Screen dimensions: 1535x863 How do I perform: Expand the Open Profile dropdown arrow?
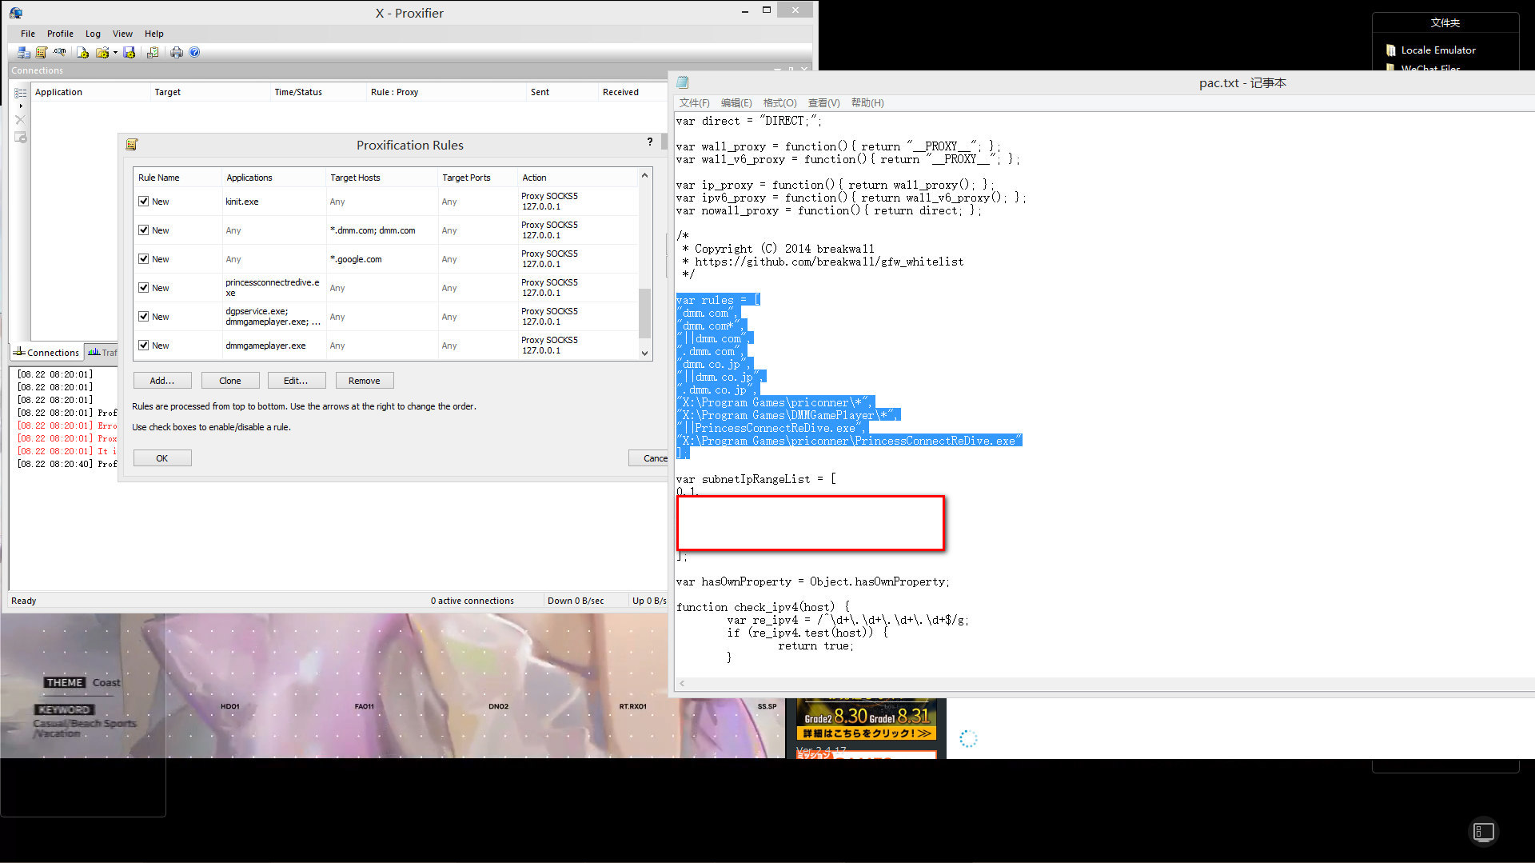coord(115,53)
